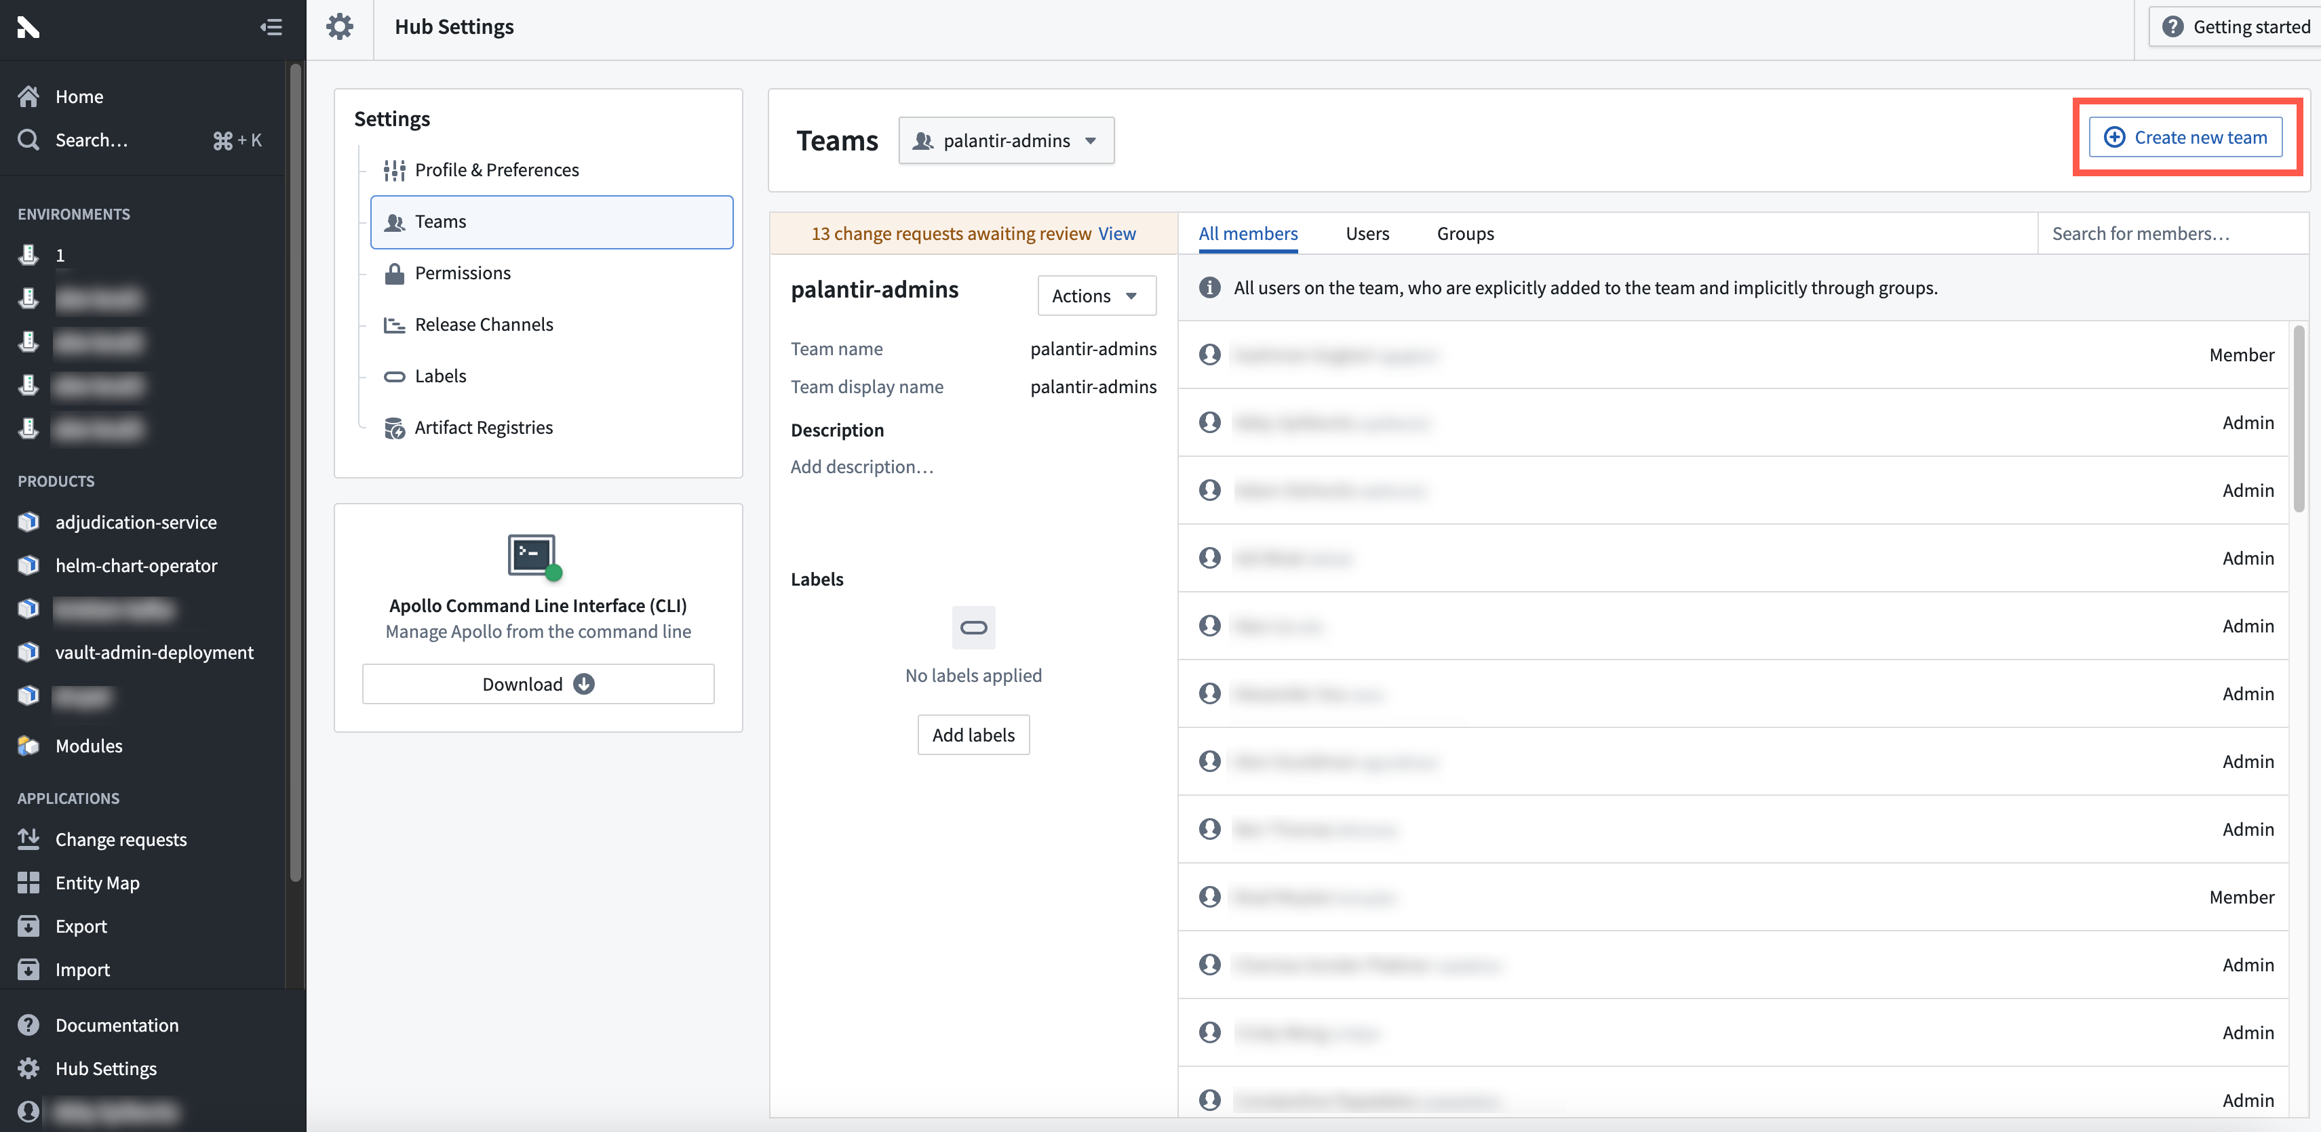The height and width of the screenshot is (1132, 2321).
Task: Click Add description field
Action: coord(862,466)
